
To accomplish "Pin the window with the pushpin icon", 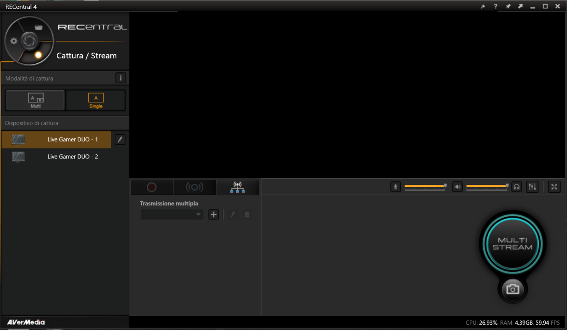I will coord(508,6).
